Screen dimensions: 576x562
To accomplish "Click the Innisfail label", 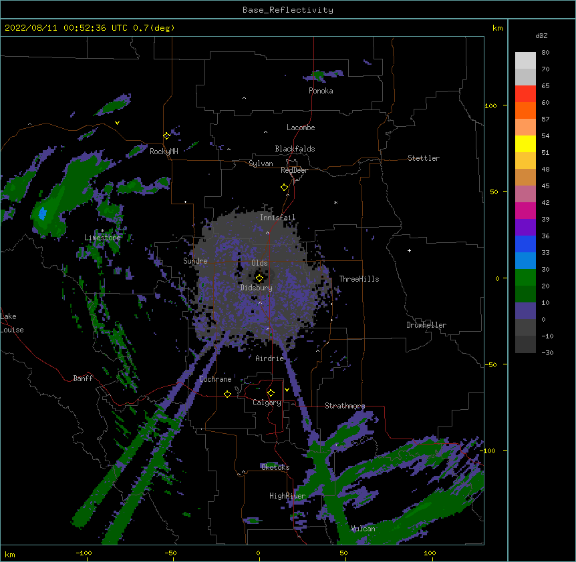I will click(x=277, y=218).
